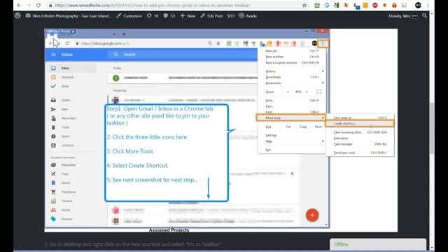Click the Search field in the pictured Inbox
The width and height of the screenshot is (448, 252).
[x=182, y=55]
